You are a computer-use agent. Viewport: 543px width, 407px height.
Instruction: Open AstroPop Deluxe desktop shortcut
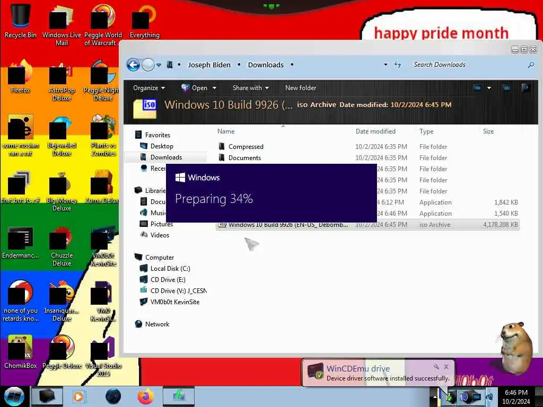click(x=62, y=81)
